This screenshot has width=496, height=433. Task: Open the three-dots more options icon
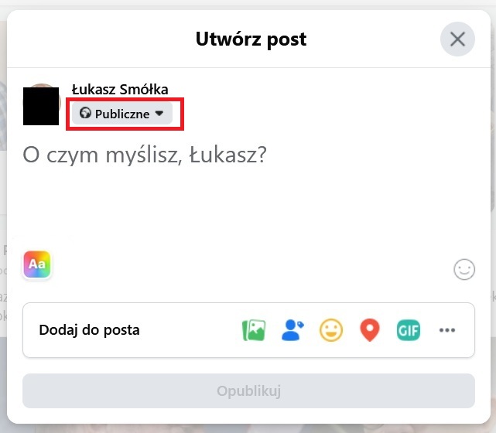click(447, 330)
